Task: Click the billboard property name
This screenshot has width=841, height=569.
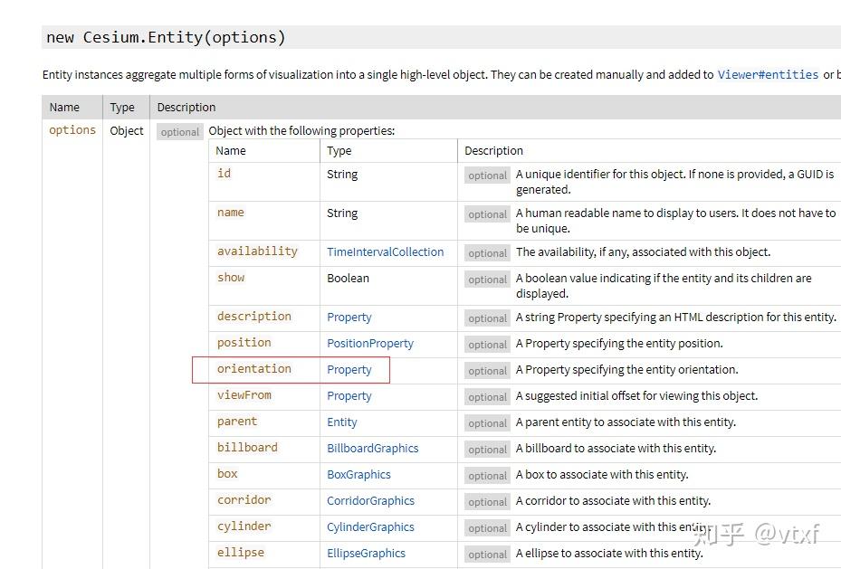Action: coord(247,448)
